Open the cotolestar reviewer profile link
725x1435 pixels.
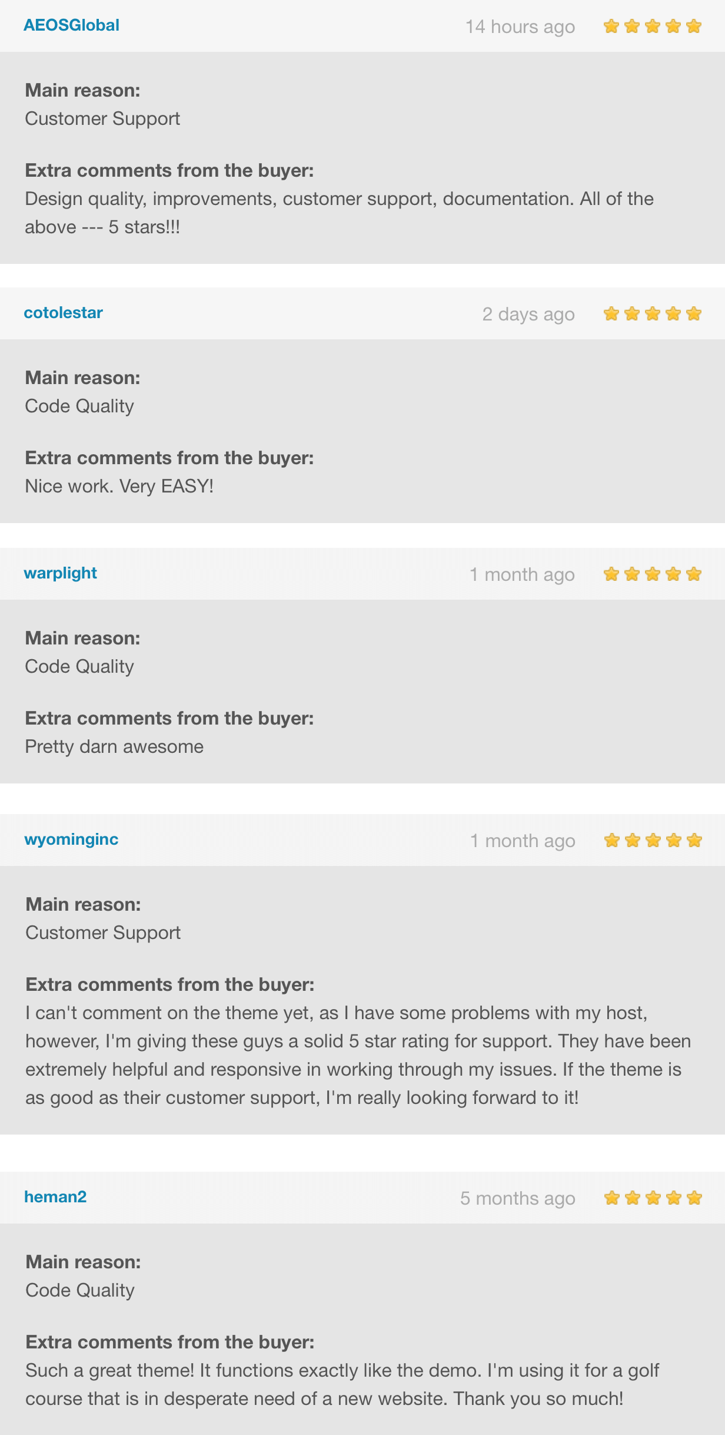[63, 313]
